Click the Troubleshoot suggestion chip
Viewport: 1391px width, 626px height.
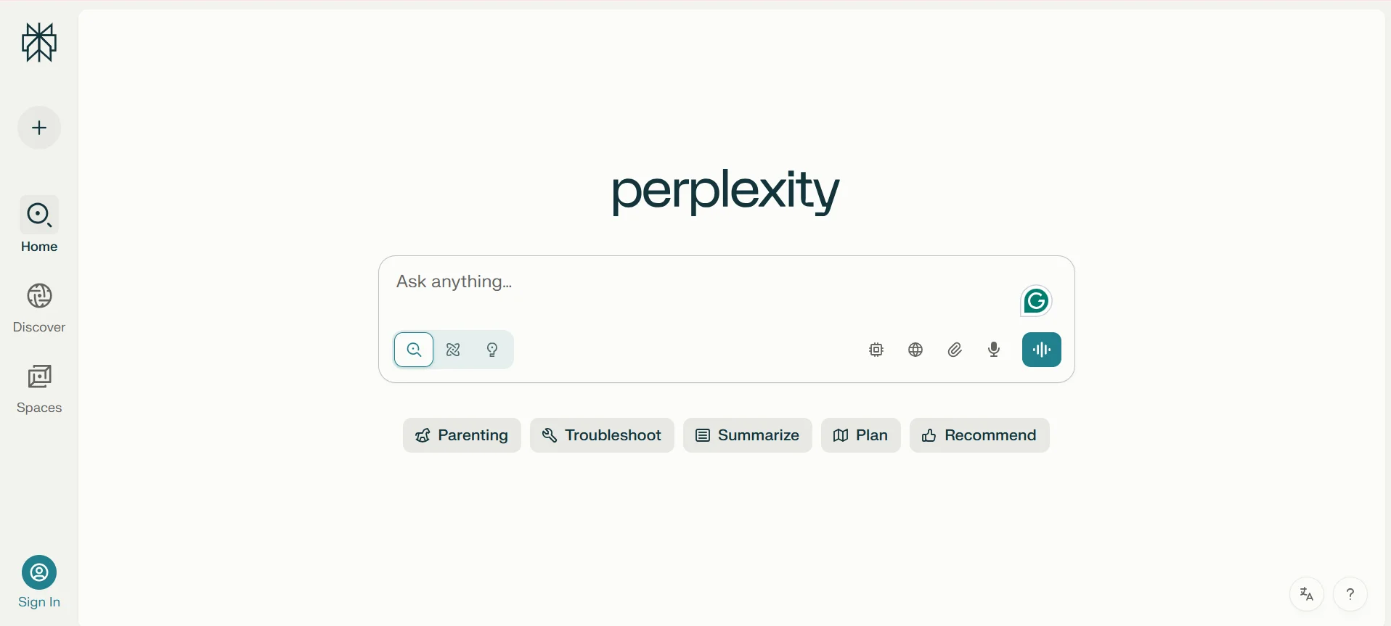[x=602, y=435]
